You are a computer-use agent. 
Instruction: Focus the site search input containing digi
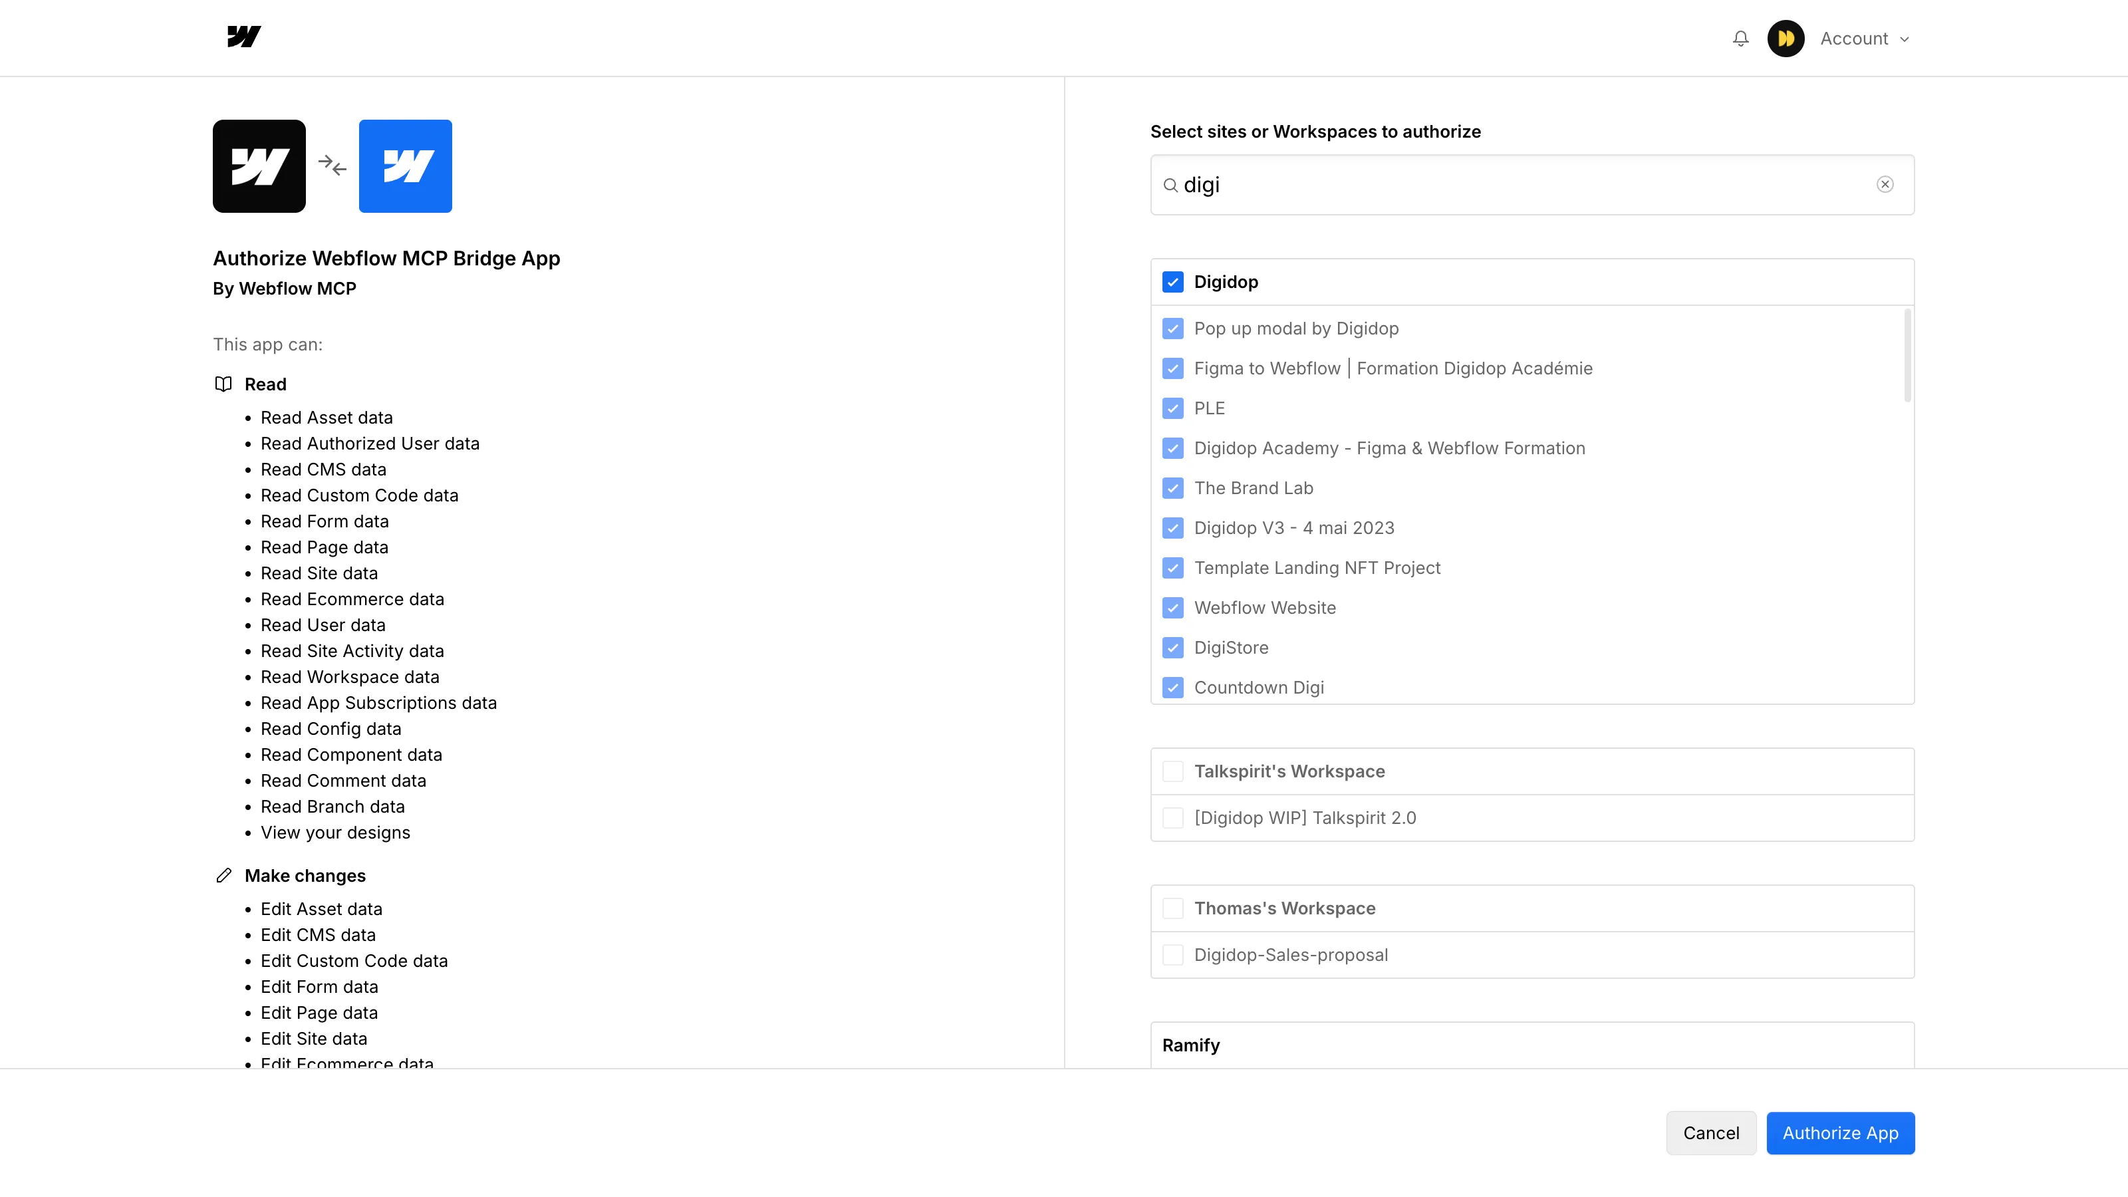(1532, 185)
